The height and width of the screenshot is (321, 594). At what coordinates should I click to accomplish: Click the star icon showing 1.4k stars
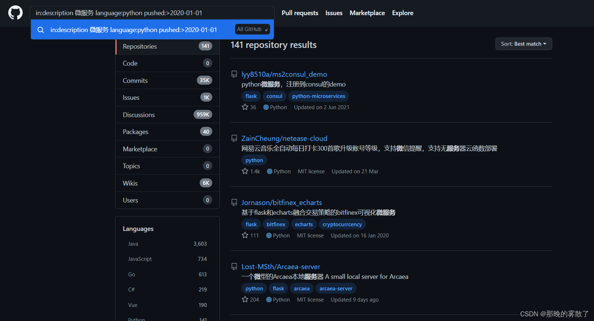click(245, 171)
